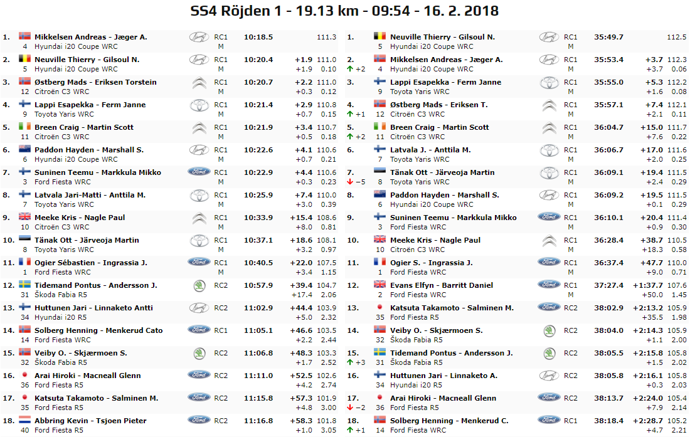Open Abbring Kevin - Tsjoen Pieter crew entry

tap(90, 421)
